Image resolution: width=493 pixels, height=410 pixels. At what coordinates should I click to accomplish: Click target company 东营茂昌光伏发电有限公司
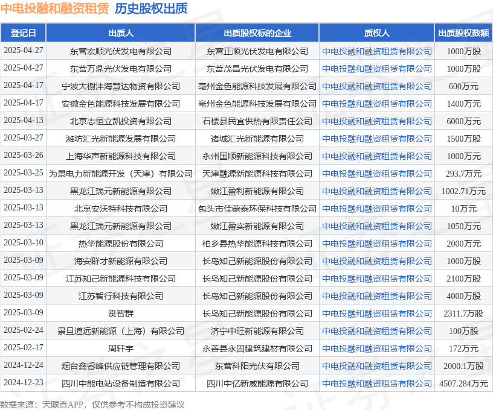(257, 69)
